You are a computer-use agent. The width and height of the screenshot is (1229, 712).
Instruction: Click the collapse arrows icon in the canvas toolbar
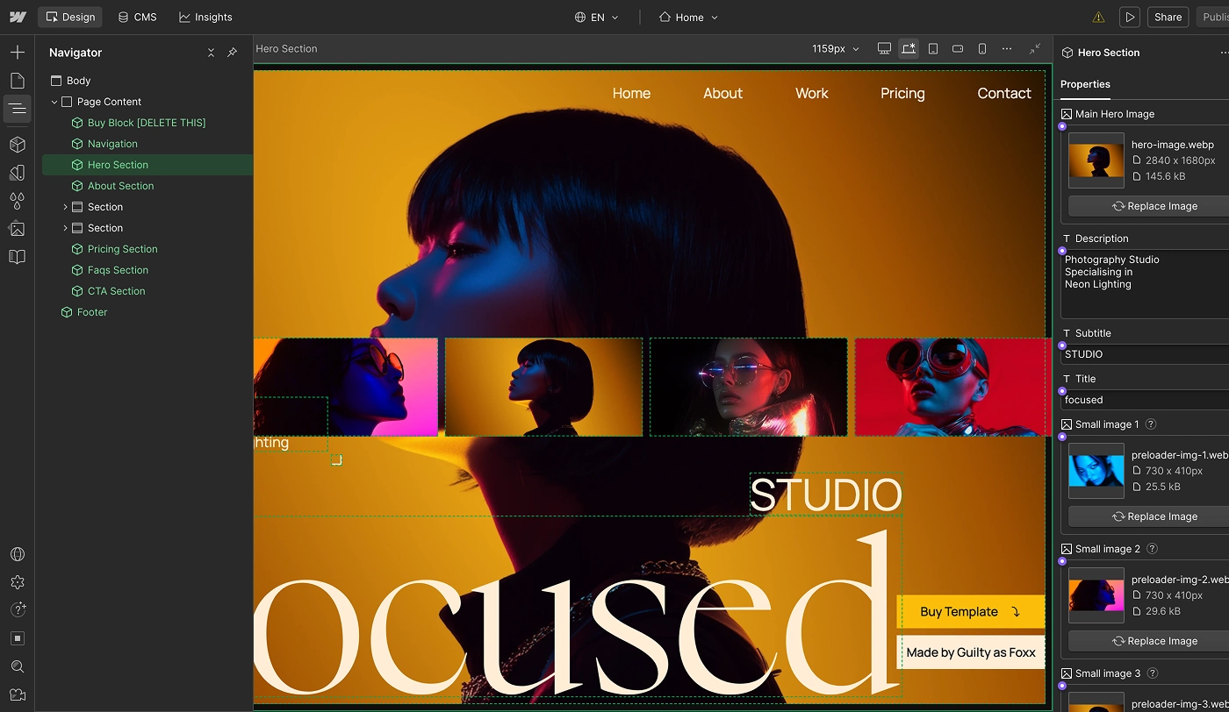pos(1035,49)
